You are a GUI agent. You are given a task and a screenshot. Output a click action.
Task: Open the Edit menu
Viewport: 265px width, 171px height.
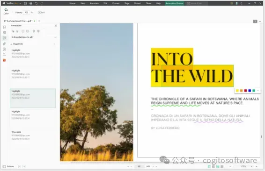[x=105, y=3]
